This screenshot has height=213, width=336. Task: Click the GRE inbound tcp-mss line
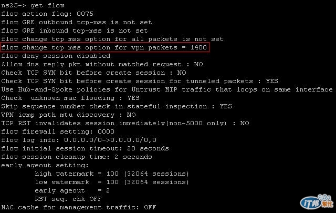point(75,31)
